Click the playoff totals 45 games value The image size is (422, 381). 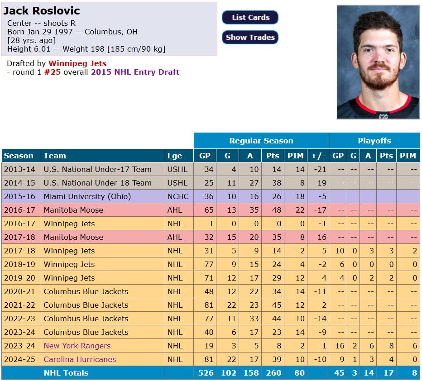pos(338,373)
